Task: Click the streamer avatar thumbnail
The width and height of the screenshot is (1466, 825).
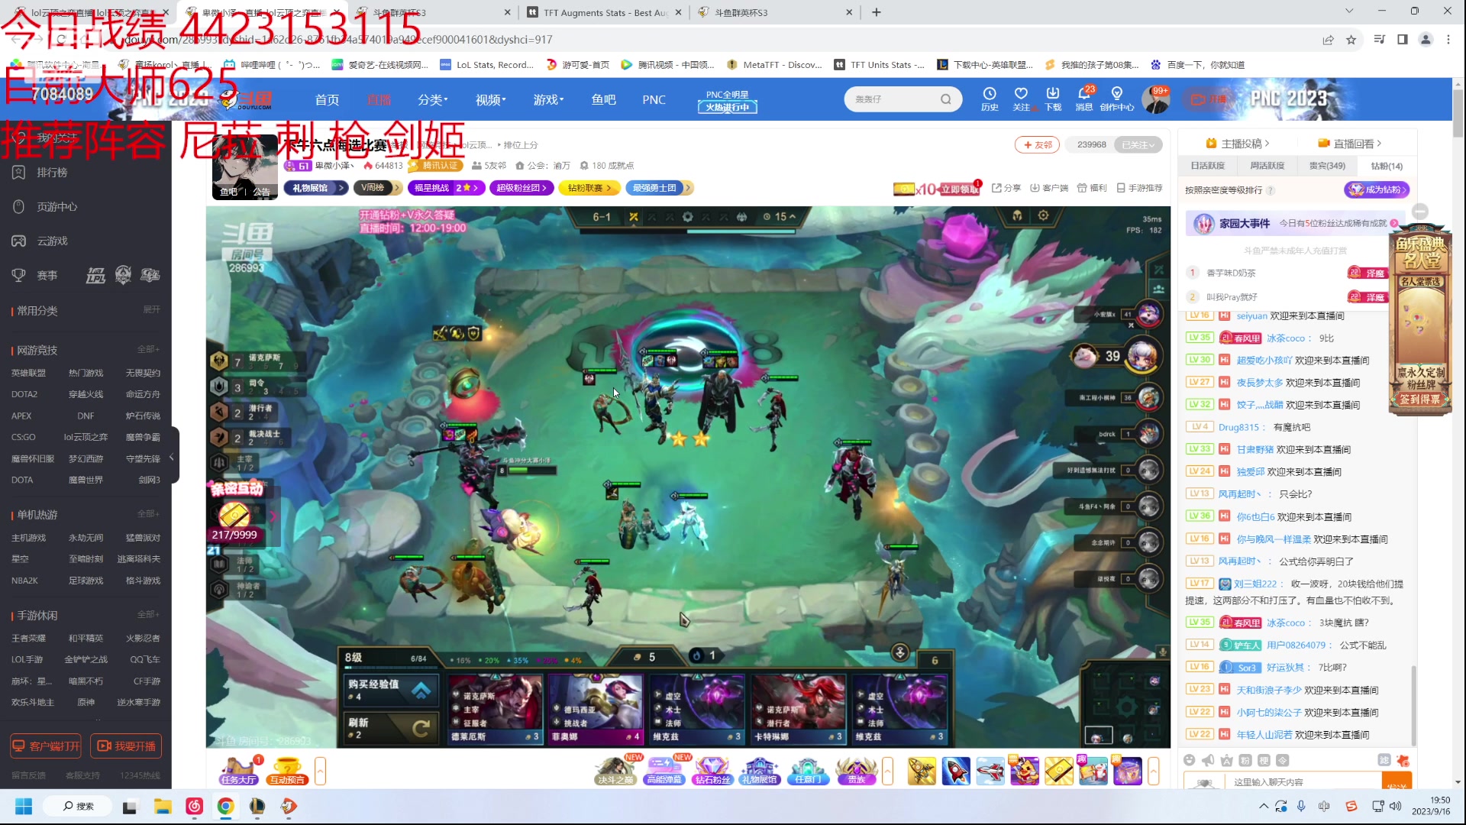Action: [x=244, y=167]
